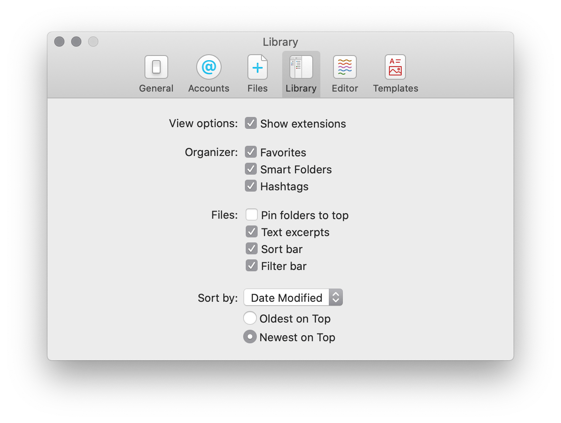Uncheck Show extensions checkbox
Image resolution: width=561 pixels, height=423 pixels.
pos(251,123)
